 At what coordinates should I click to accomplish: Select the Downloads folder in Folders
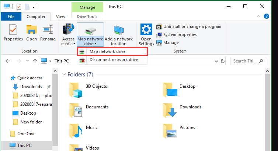click(182, 111)
